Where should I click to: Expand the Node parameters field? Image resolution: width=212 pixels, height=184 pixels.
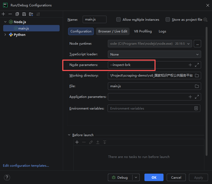(197, 65)
